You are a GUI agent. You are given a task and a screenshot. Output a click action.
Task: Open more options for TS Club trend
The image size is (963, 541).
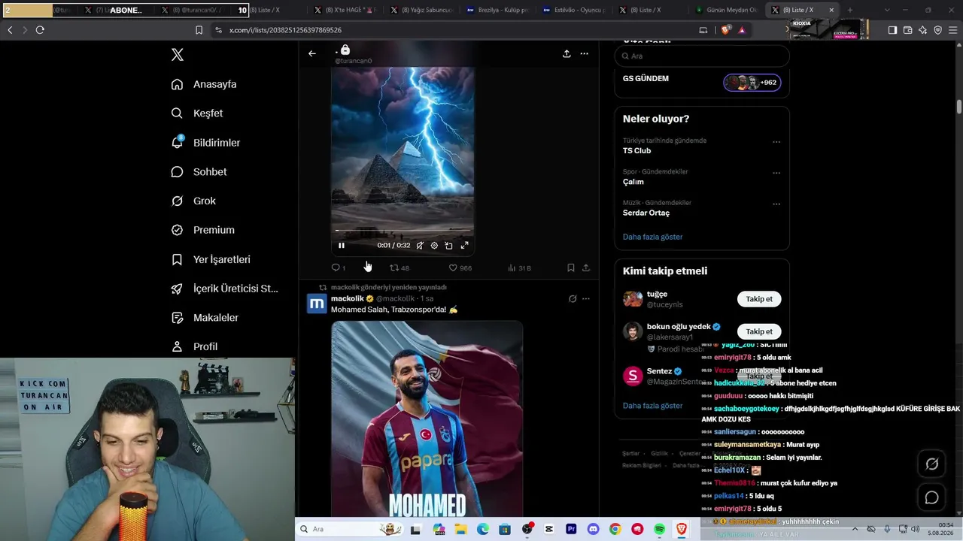tap(776, 141)
